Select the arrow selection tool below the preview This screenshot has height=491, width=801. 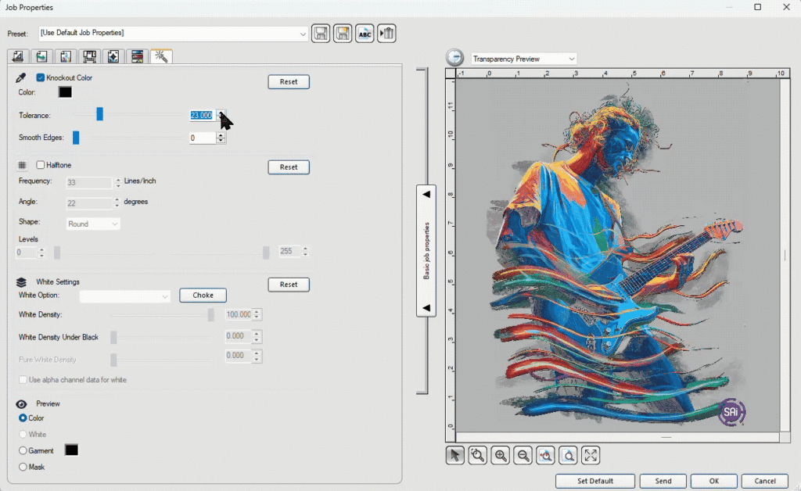point(454,455)
